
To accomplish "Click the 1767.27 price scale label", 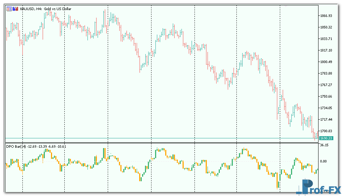I will coord(326,85).
